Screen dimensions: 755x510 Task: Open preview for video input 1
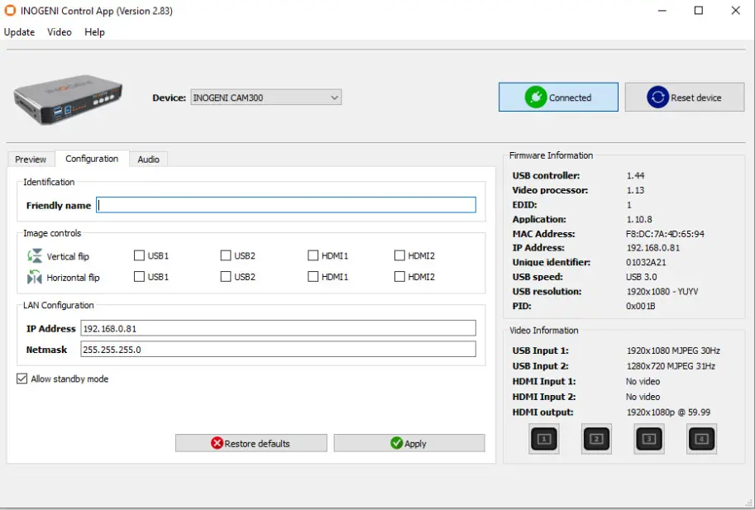[543, 439]
